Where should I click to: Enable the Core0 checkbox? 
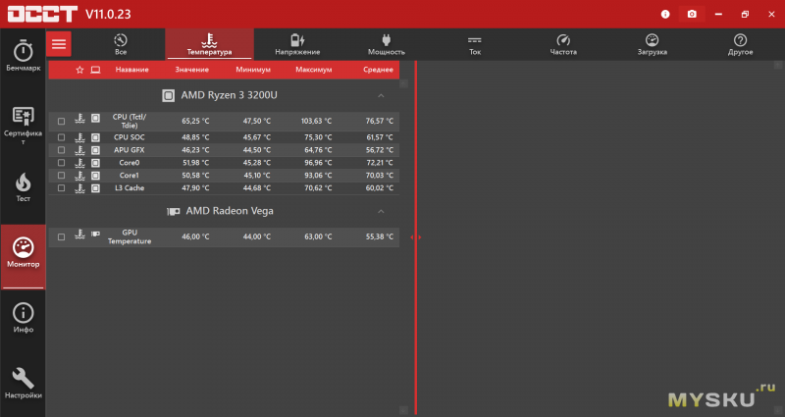click(61, 163)
